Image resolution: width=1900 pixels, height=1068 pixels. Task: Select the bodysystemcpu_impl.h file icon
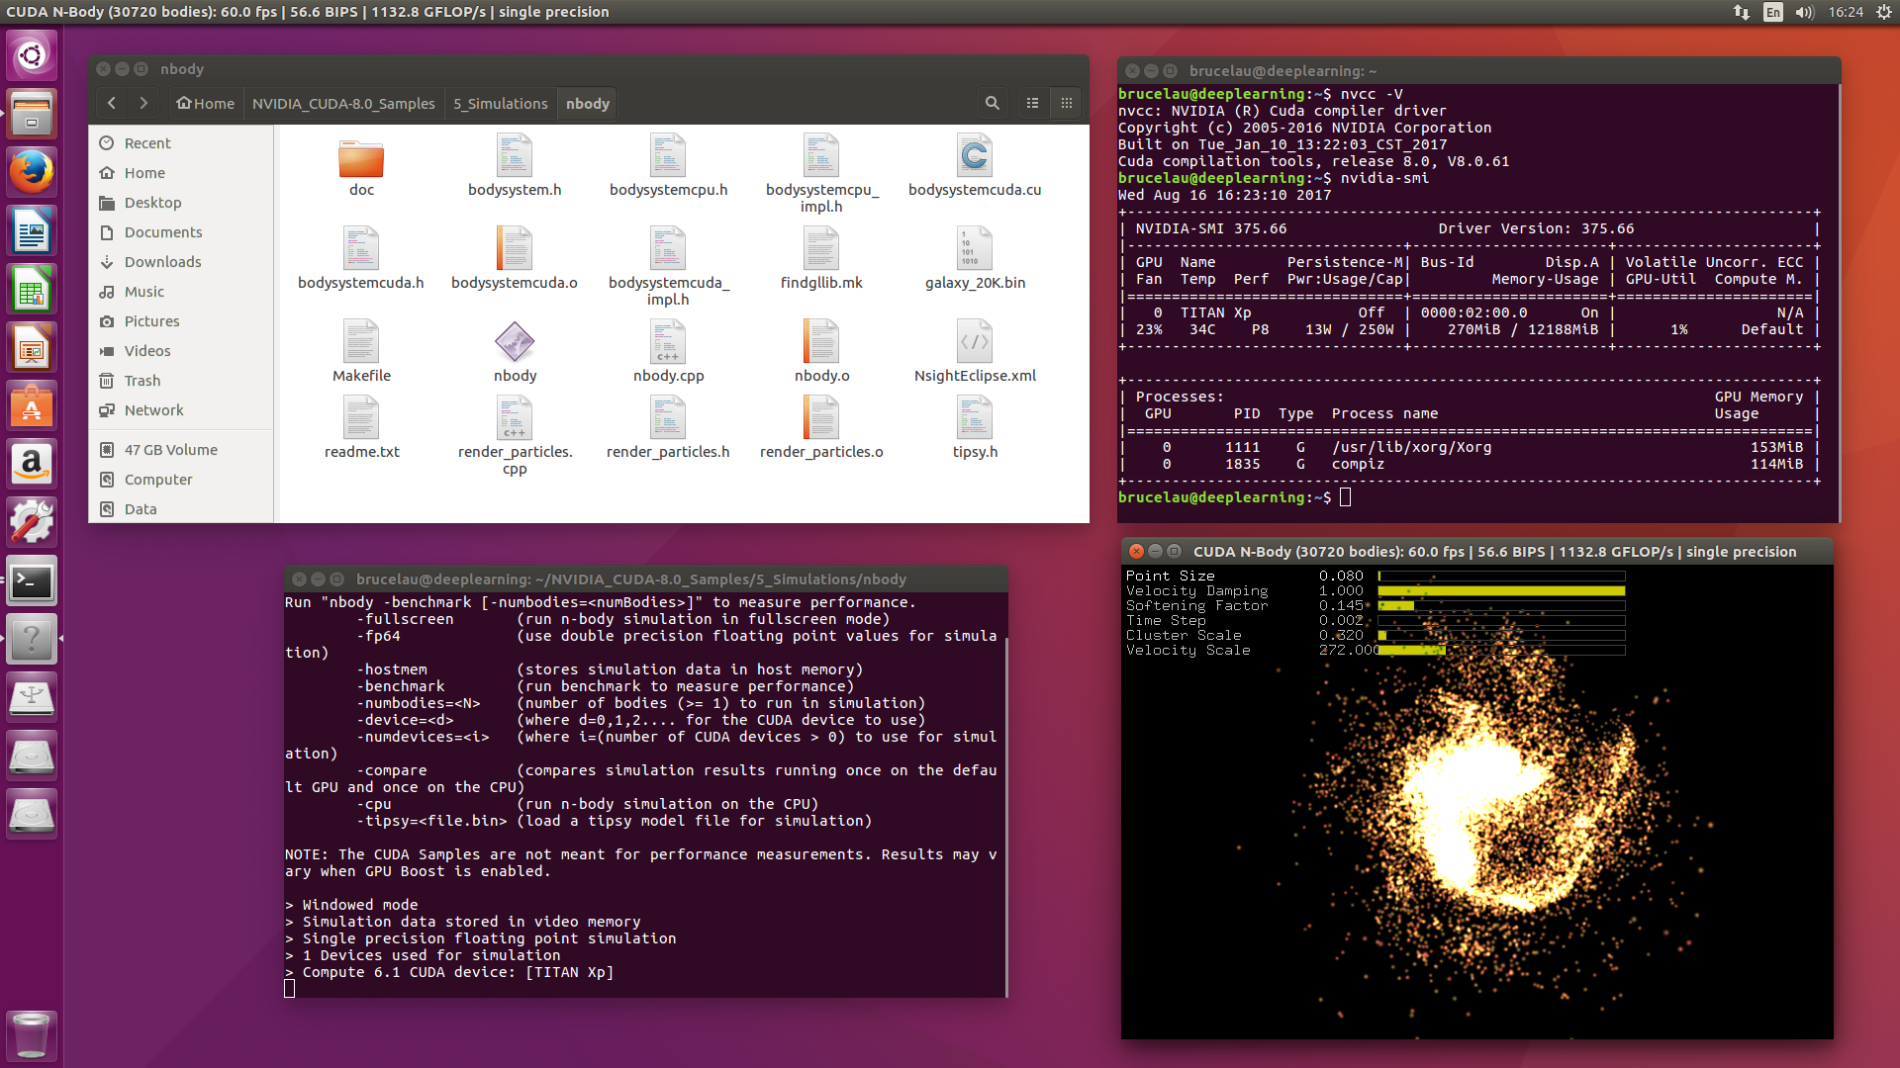tap(821, 156)
